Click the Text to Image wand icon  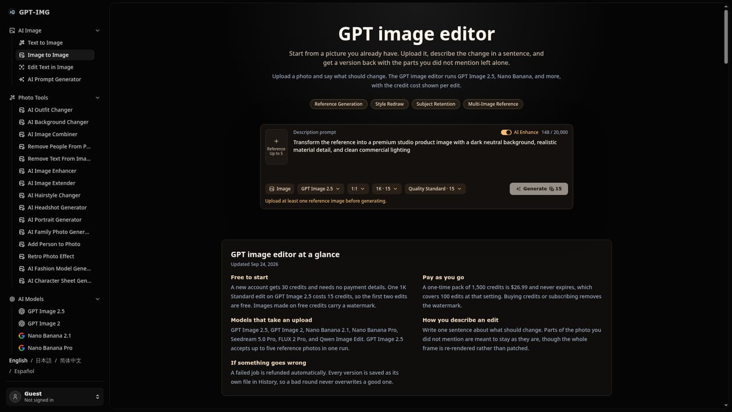tap(22, 43)
